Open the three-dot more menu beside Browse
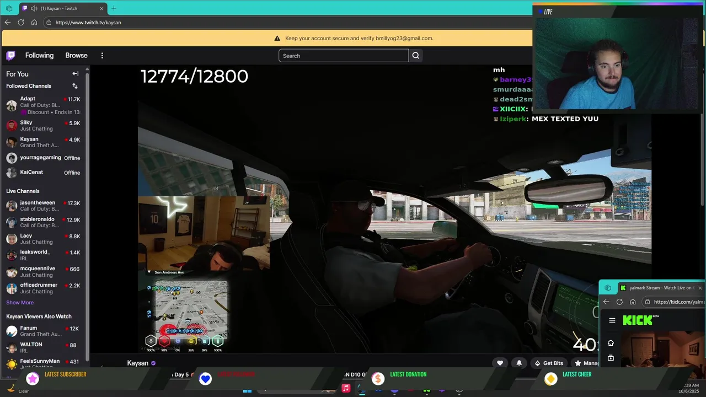The width and height of the screenshot is (706, 397). tap(102, 56)
